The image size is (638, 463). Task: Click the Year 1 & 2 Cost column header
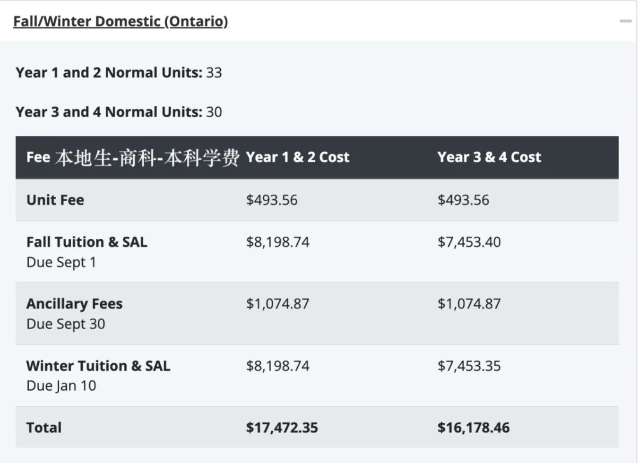[x=297, y=157]
